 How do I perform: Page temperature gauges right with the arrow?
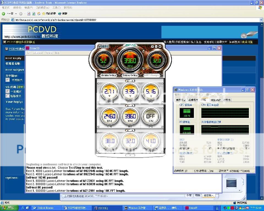pos(132,130)
